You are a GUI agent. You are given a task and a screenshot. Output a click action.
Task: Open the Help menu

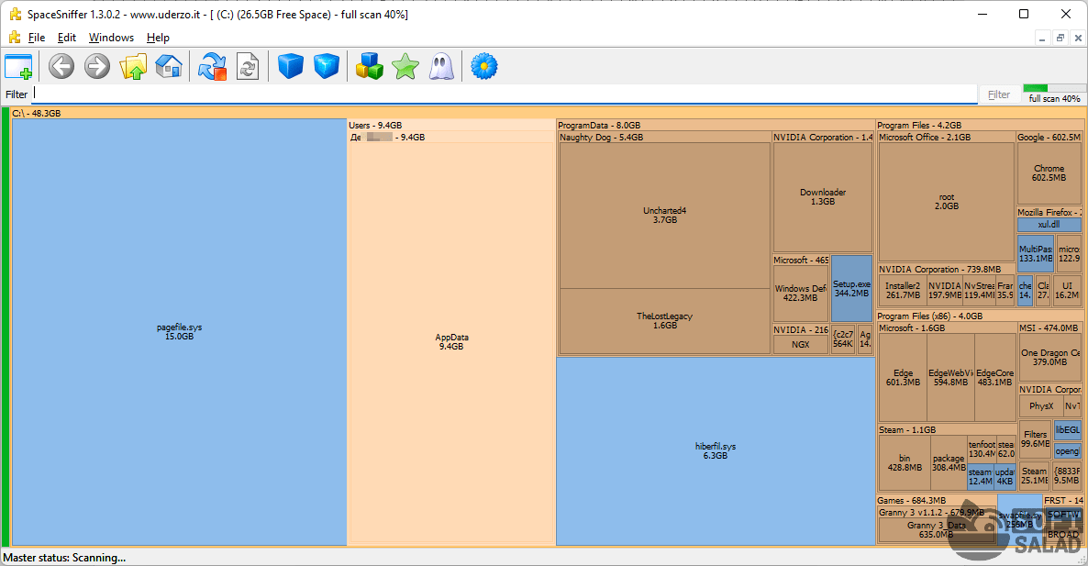tap(158, 38)
